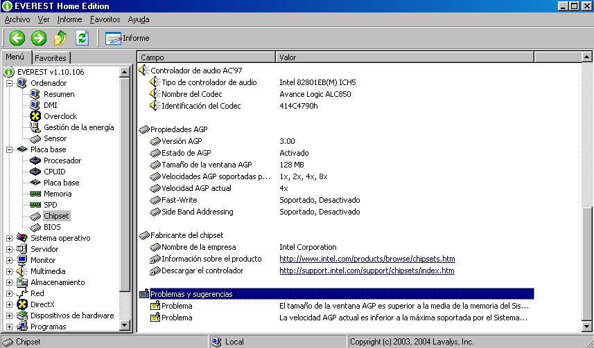
Task: Click the Almacenamiento drive icon
Action: tap(22, 282)
